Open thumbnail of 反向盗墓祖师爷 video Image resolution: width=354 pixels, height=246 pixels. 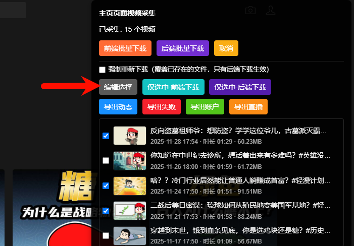pos(130,136)
